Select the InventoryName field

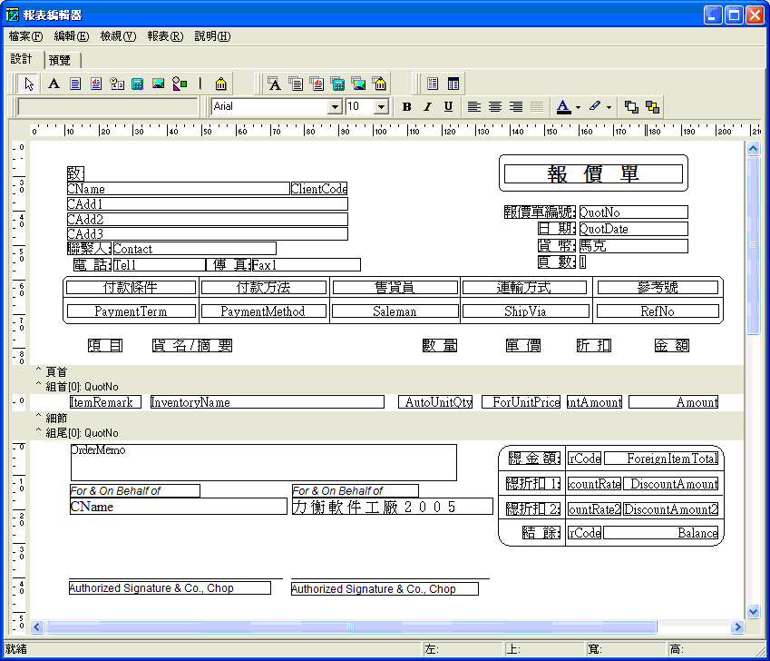(x=268, y=402)
